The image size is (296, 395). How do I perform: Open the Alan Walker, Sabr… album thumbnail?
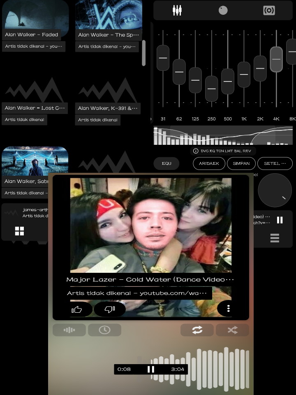pyautogui.click(x=35, y=161)
